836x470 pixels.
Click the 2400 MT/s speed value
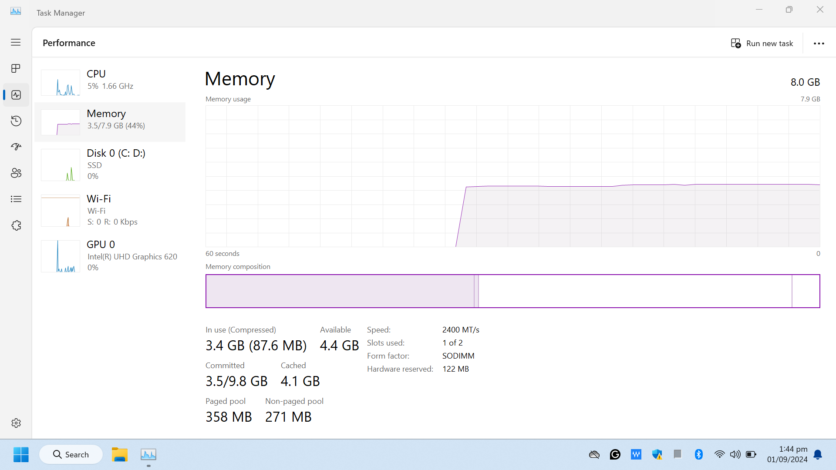(x=461, y=330)
